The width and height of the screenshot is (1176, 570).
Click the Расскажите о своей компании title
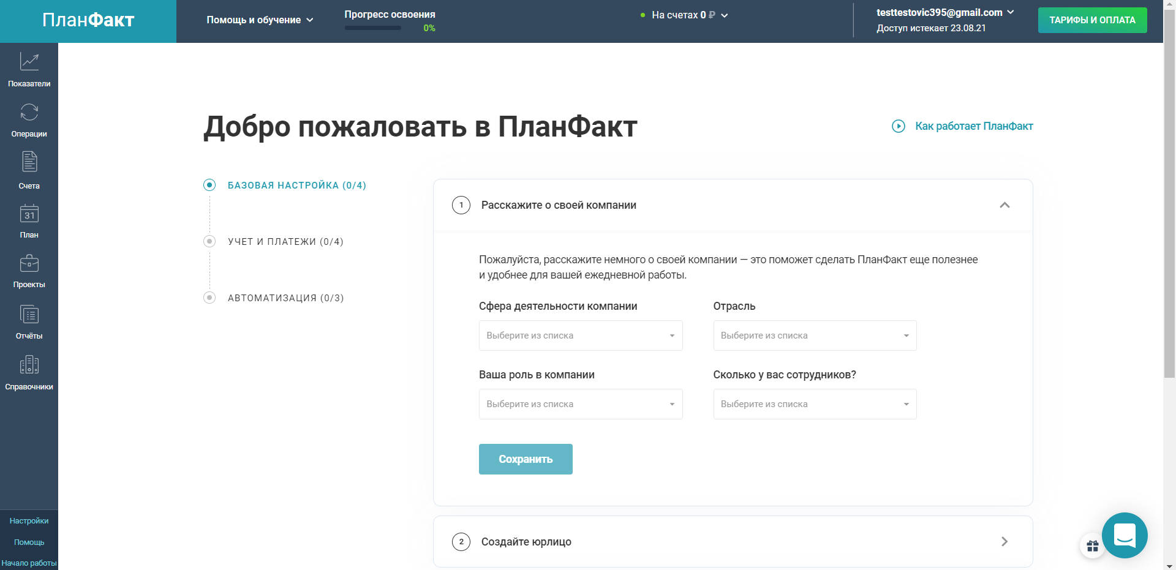coord(559,205)
